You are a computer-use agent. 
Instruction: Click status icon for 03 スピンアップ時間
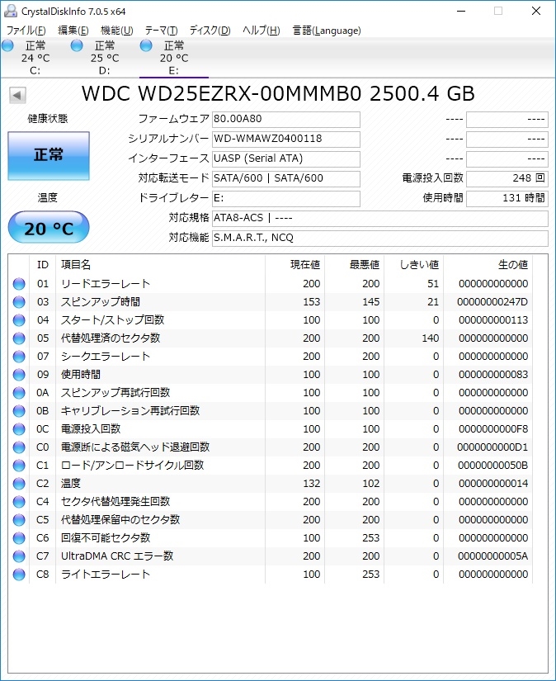(x=19, y=302)
